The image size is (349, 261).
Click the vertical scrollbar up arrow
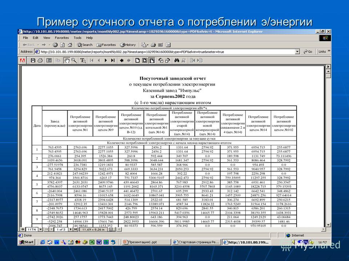click(328, 71)
